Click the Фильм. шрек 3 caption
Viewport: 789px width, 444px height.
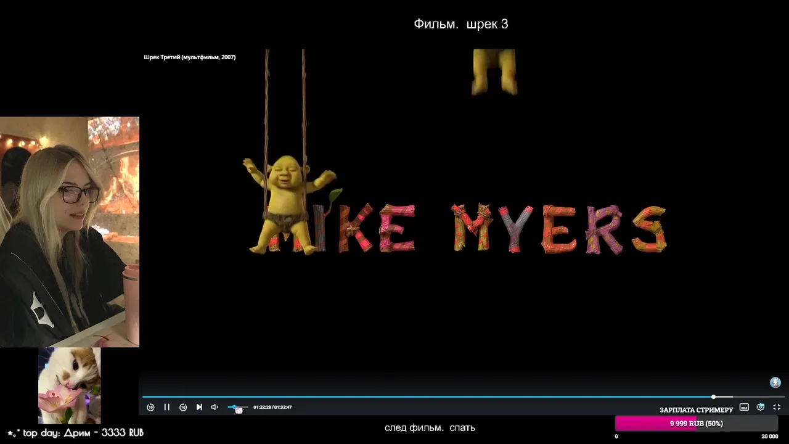coord(461,24)
